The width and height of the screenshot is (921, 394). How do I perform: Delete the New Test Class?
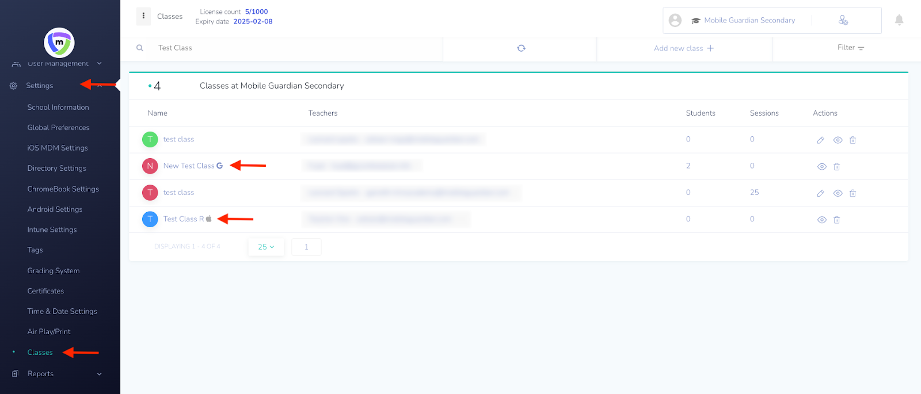837,166
